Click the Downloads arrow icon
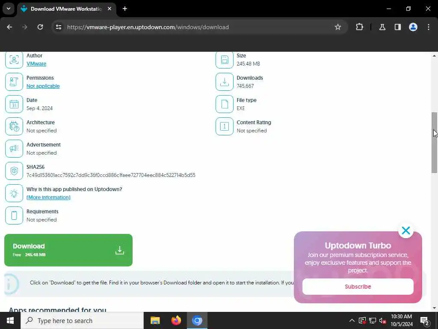This screenshot has width=438, height=329. click(224, 82)
